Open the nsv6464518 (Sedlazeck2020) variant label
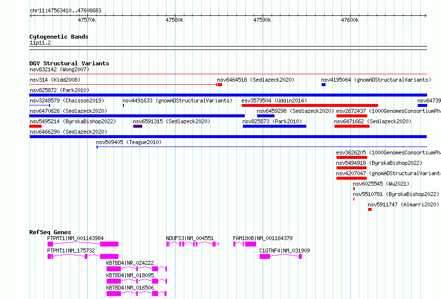 click(256, 80)
